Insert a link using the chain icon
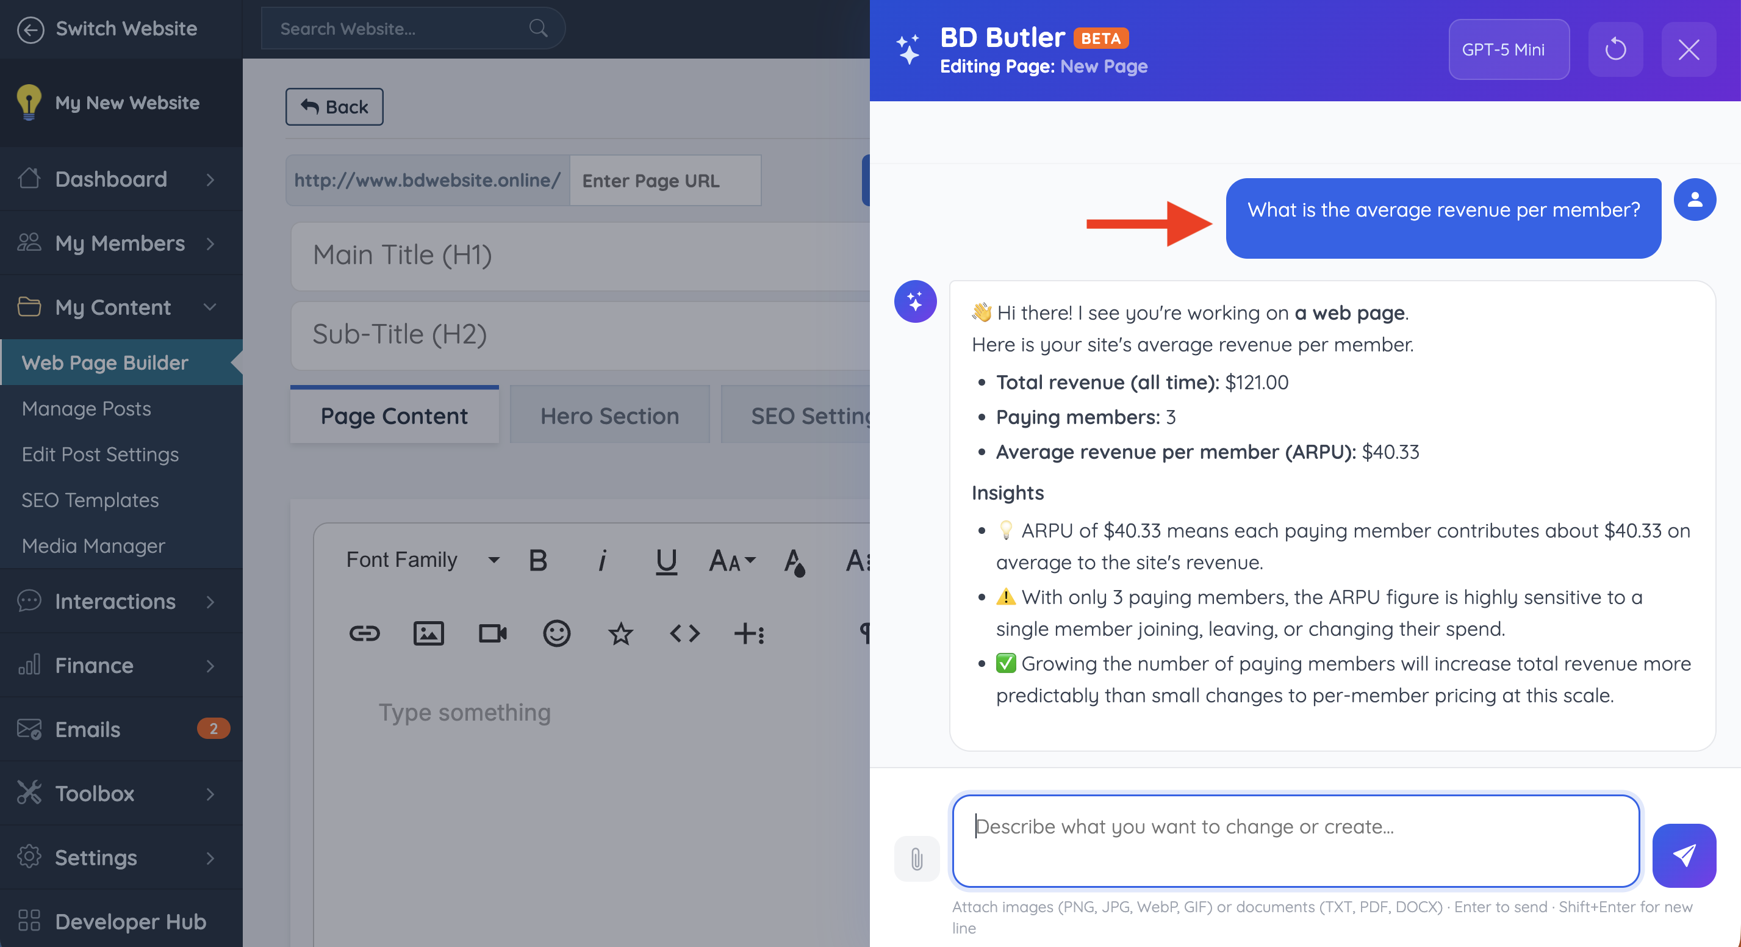 pyautogui.click(x=364, y=633)
